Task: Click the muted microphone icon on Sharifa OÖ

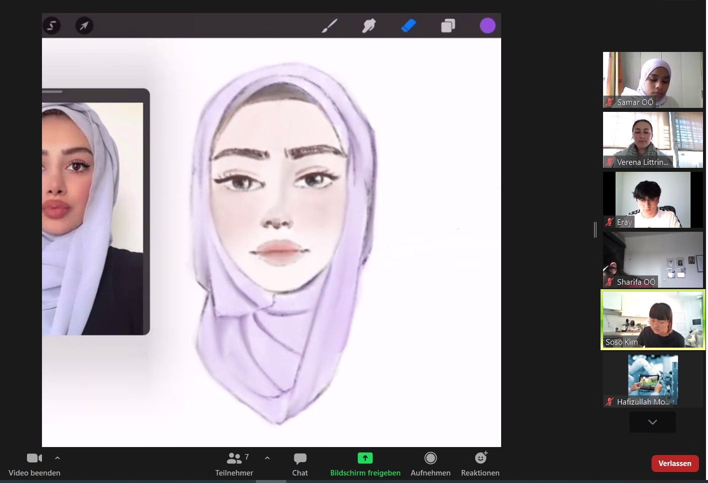Action: click(610, 282)
